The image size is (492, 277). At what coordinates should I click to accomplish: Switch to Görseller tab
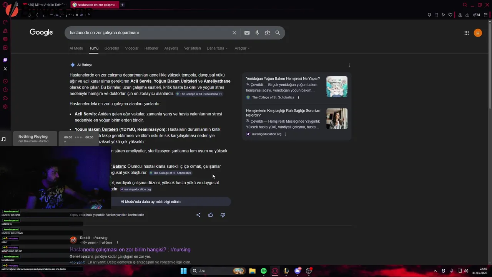click(112, 48)
